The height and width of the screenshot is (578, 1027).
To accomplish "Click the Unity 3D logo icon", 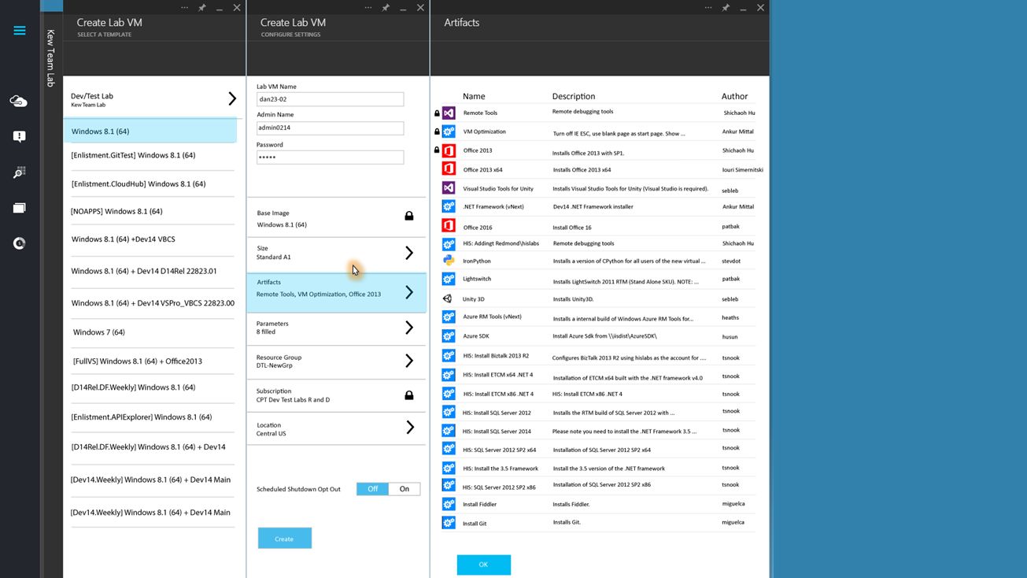I will [448, 298].
